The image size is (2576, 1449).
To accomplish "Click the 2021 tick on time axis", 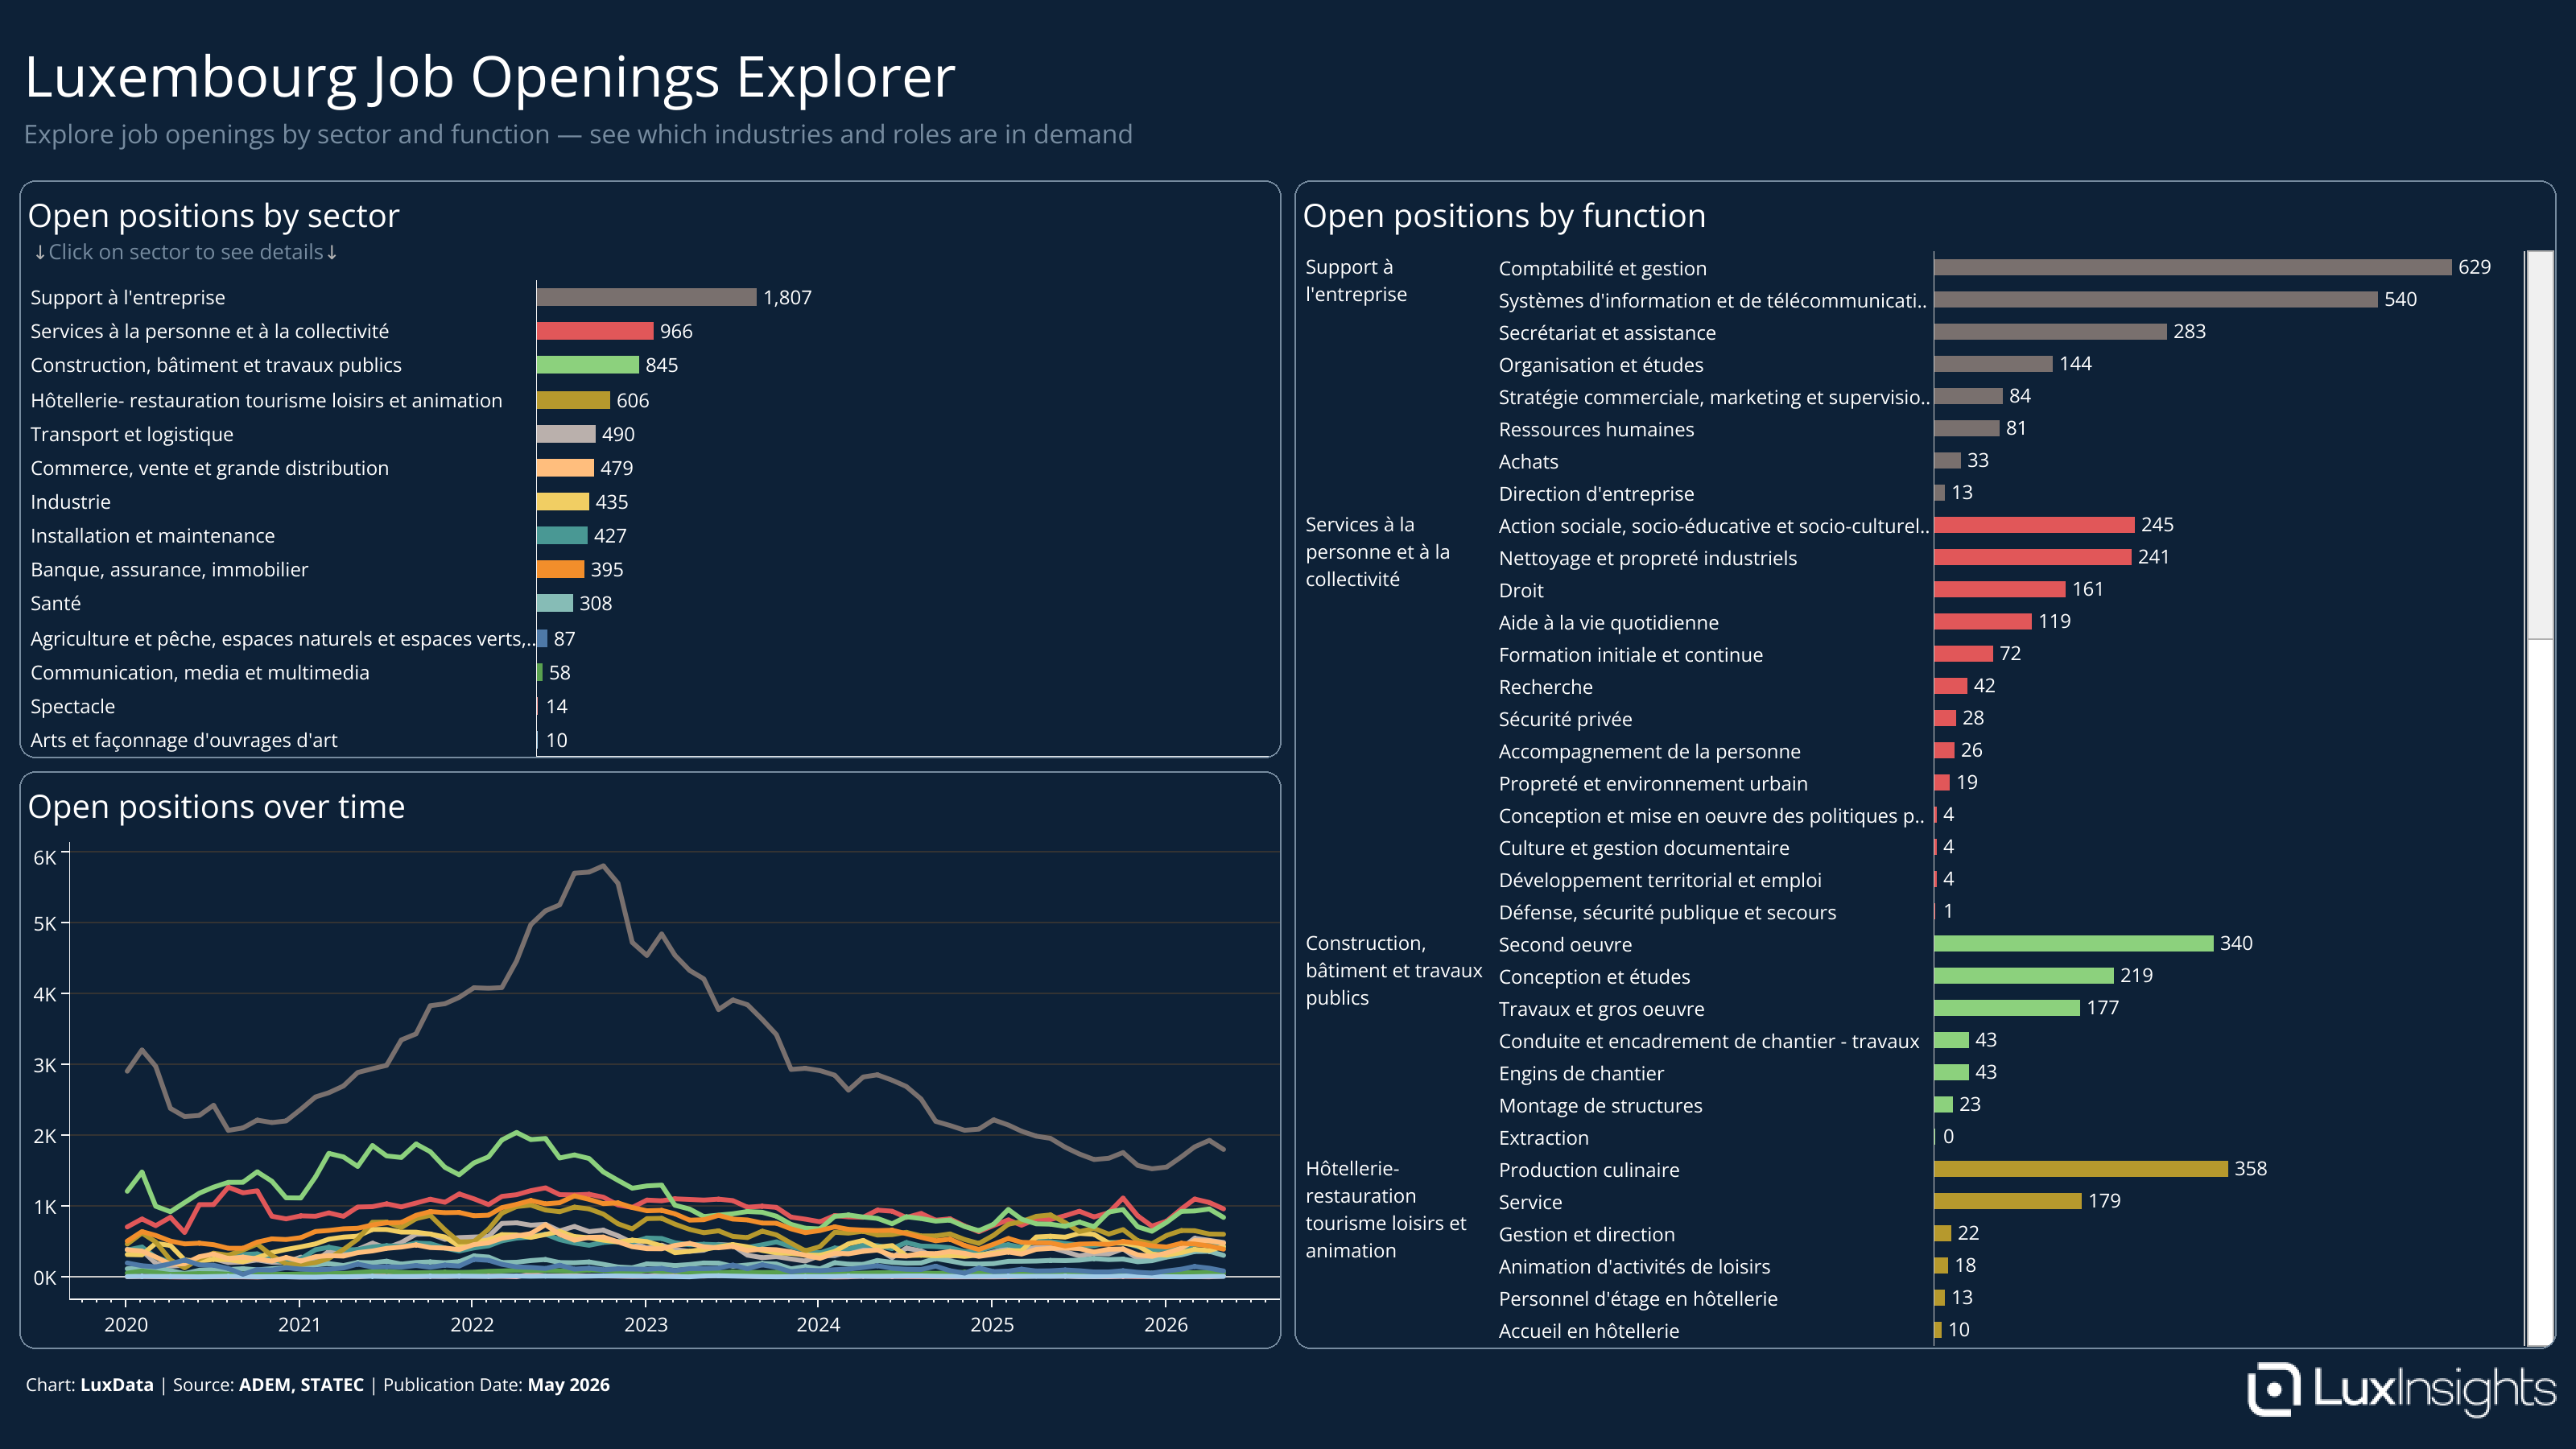I will pyautogui.click(x=299, y=1325).
